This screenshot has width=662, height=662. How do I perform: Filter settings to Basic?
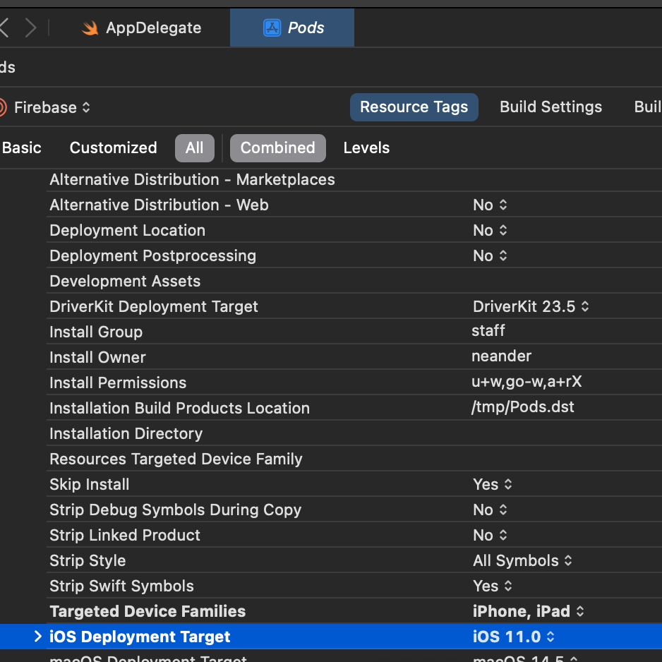(x=22, y=148)
